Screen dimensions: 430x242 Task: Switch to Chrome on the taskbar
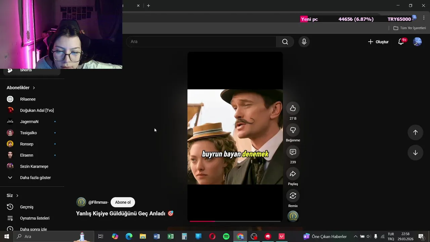pyautogui.click(x=240, y=237)
